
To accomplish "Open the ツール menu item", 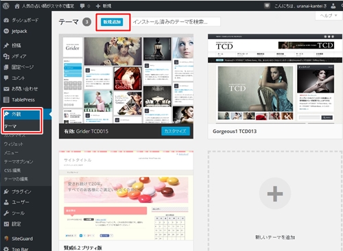I will 18,213.
